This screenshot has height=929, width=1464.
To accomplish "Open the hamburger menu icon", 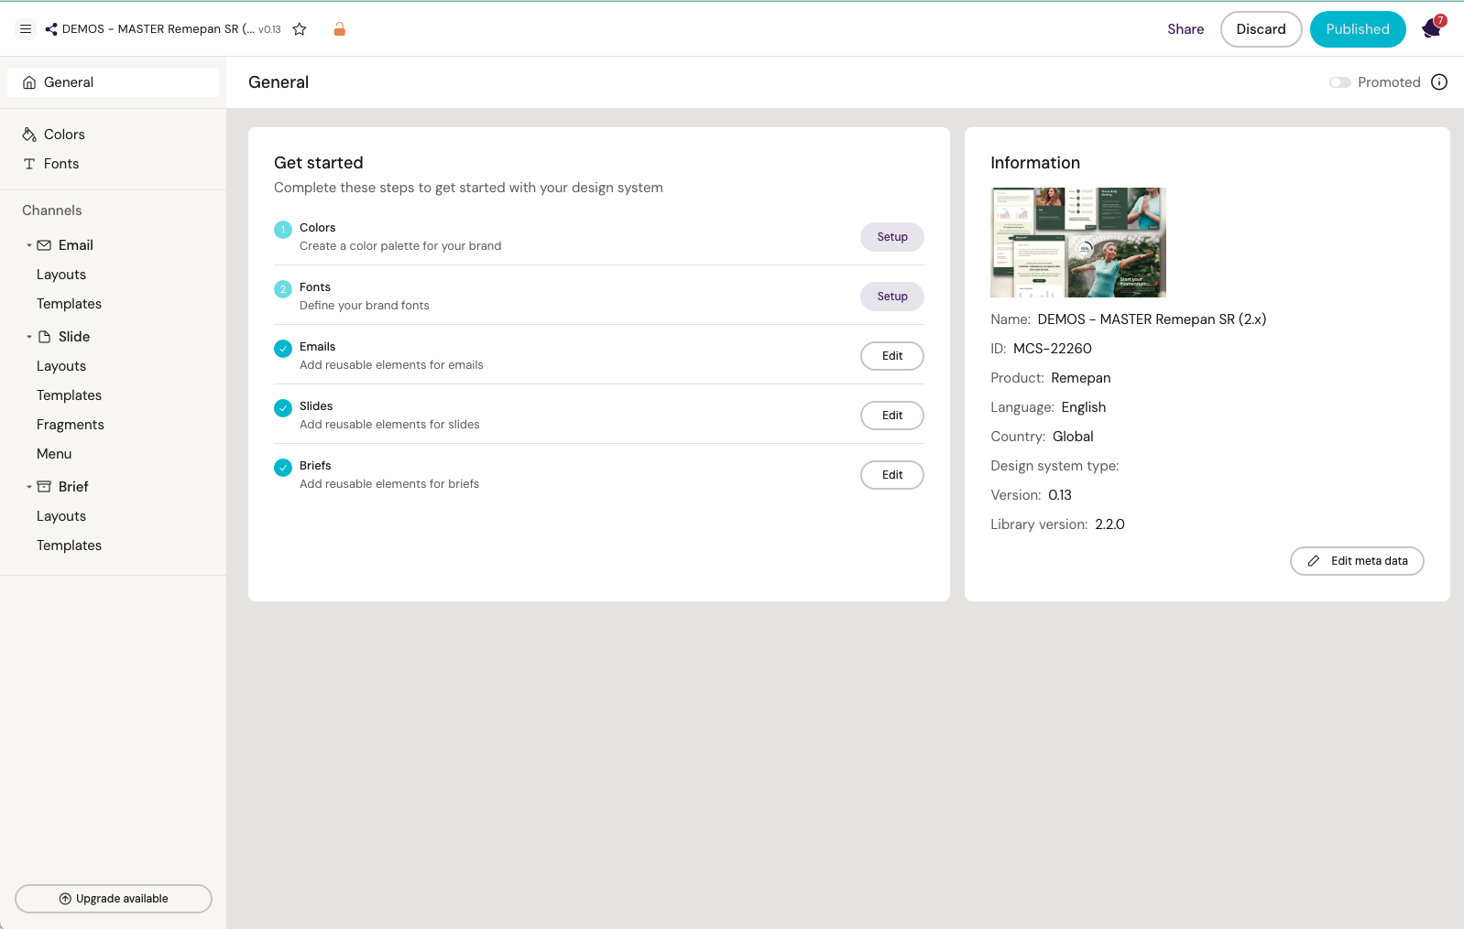I will [26, 29].
